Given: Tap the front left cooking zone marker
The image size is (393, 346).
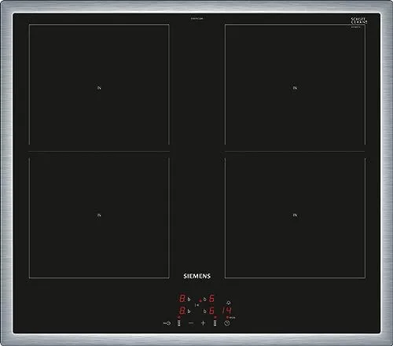Looking at the screenshot, I should pos(99,215).
